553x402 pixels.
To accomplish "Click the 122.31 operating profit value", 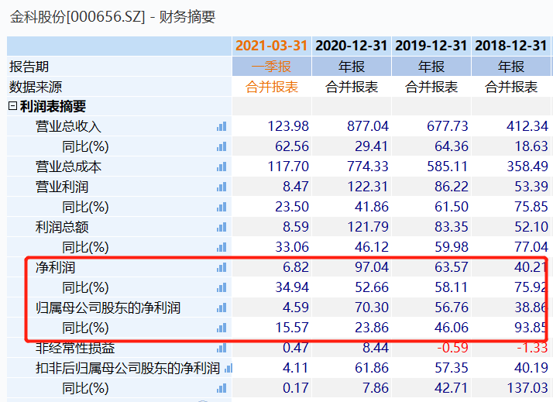I will point(368,187).
